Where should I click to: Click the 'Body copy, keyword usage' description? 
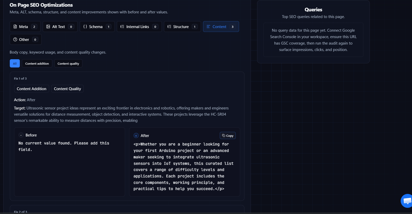click(x=58, y=52)
